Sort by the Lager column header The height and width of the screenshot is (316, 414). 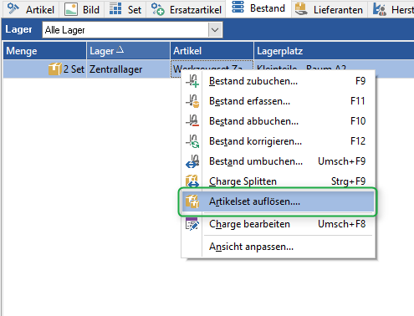click(x=128, y=51)
